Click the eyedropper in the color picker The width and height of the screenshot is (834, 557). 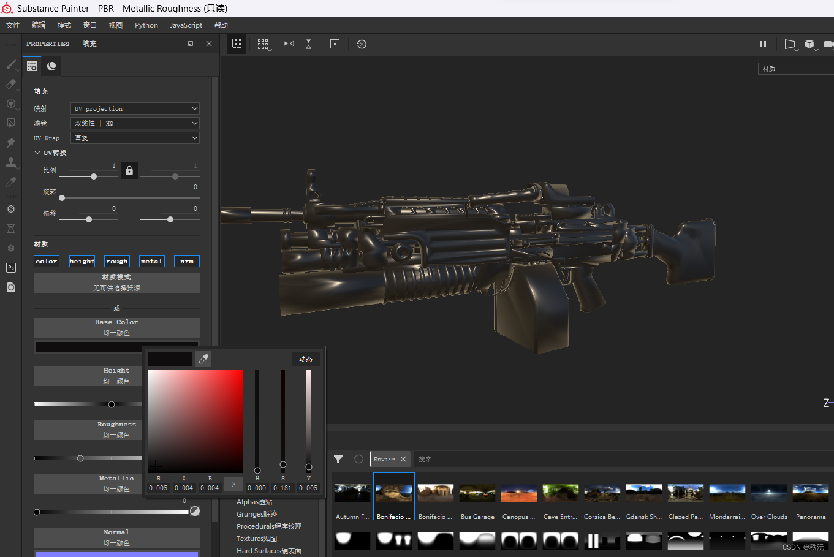pyautogui.click(x=203, y=359)
